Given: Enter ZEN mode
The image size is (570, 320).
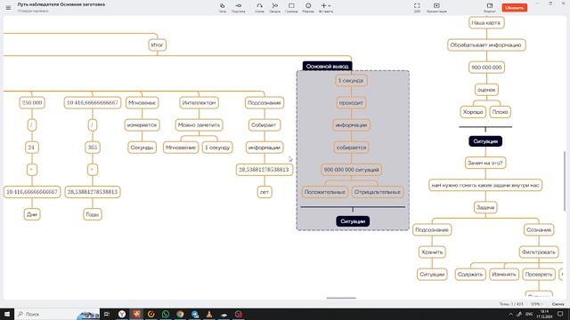Looking at the screenshot, I should [x=417, y=7].
